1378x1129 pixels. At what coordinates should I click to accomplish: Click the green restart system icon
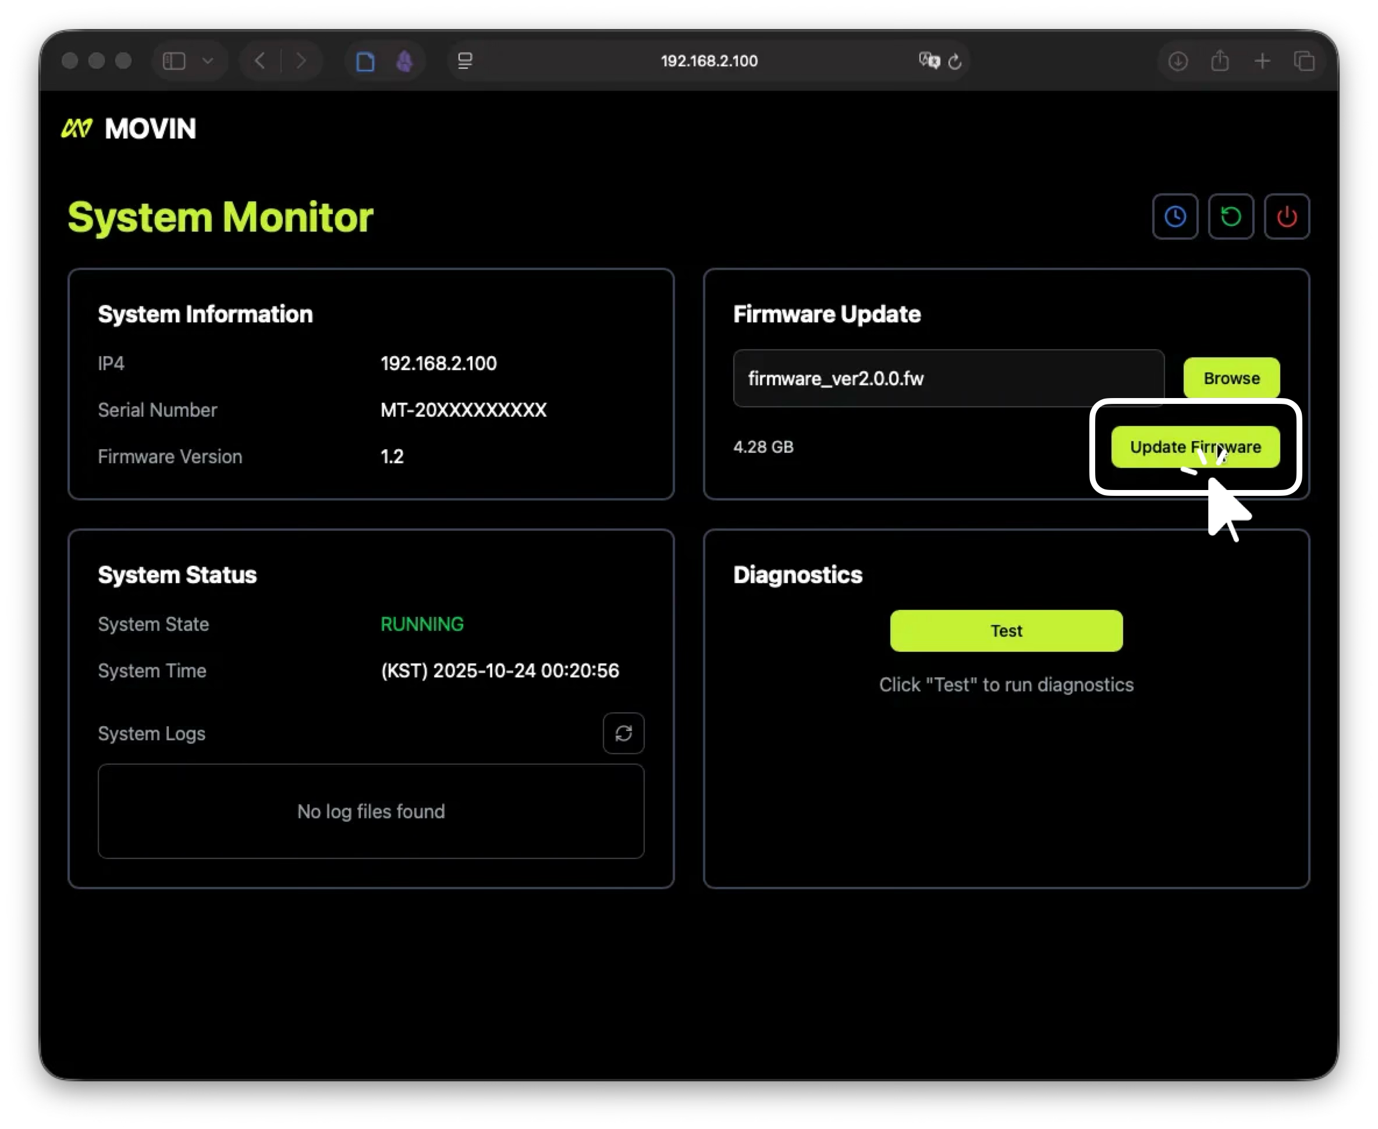[x=1230, y=216]
